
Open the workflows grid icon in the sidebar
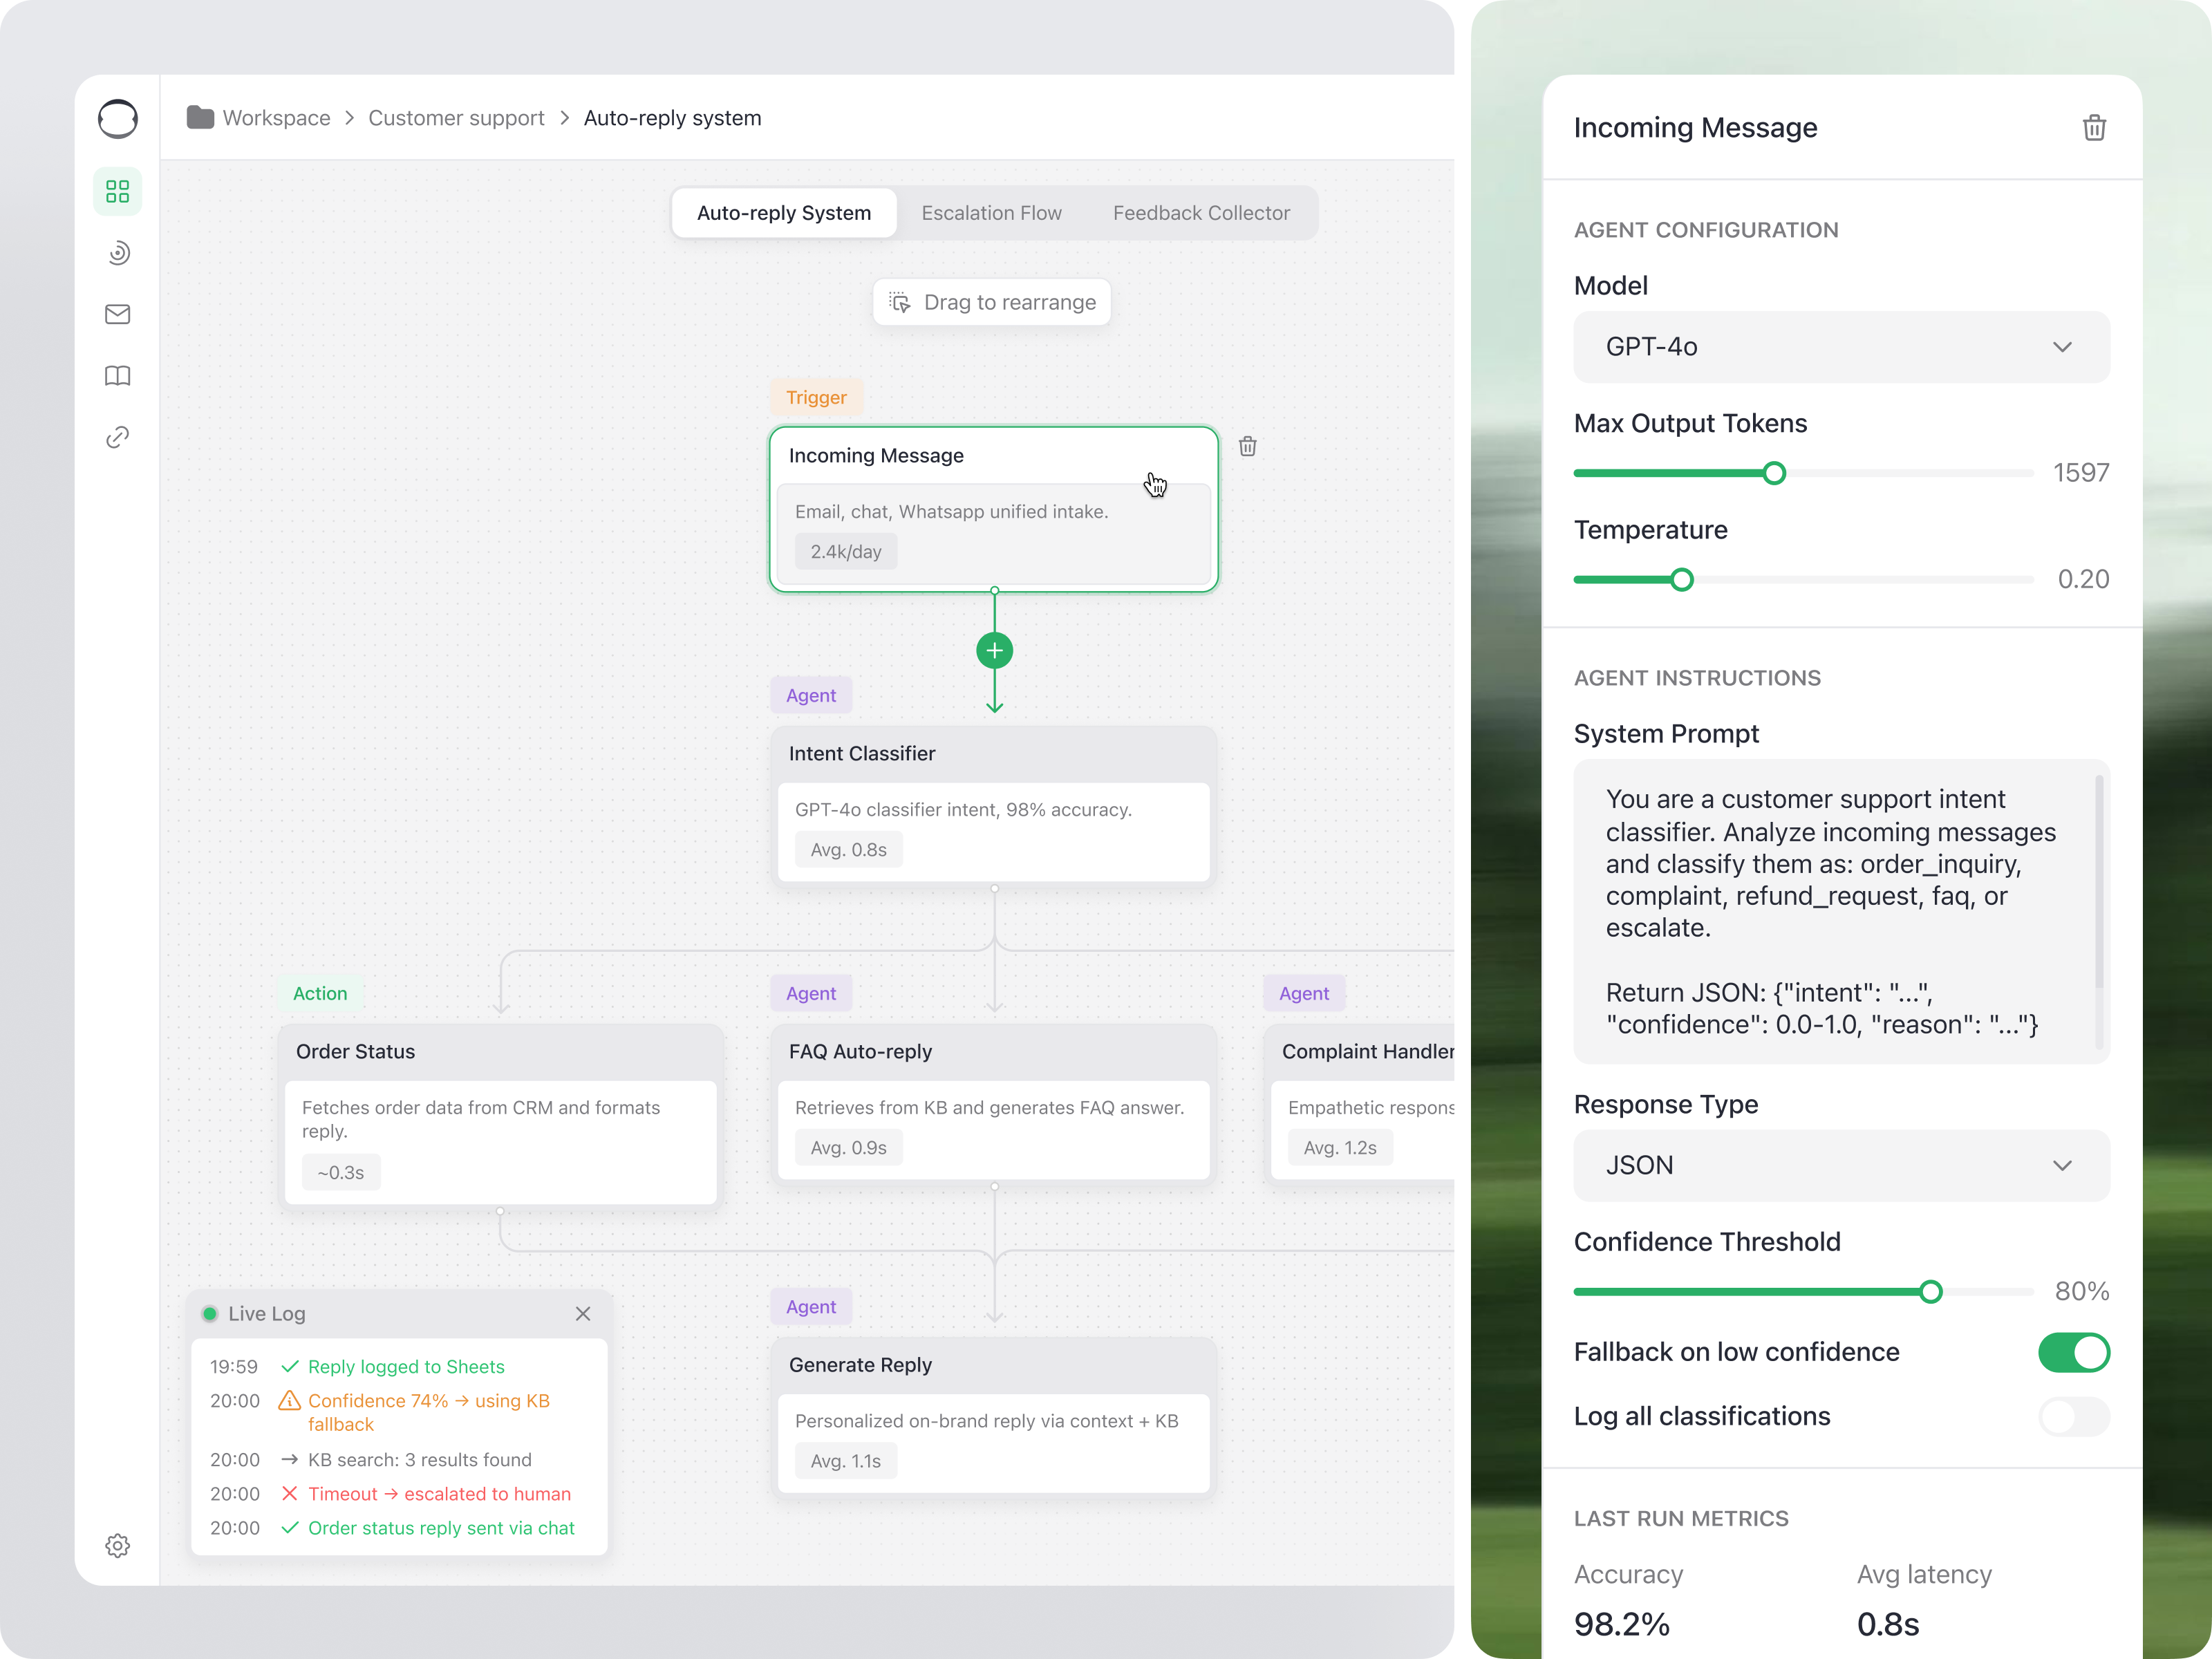click(117, 191)
